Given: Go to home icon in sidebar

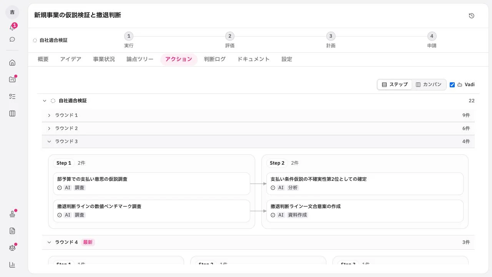Looking at the screenshot, I should pyautogui.click(x=12, y=63).
